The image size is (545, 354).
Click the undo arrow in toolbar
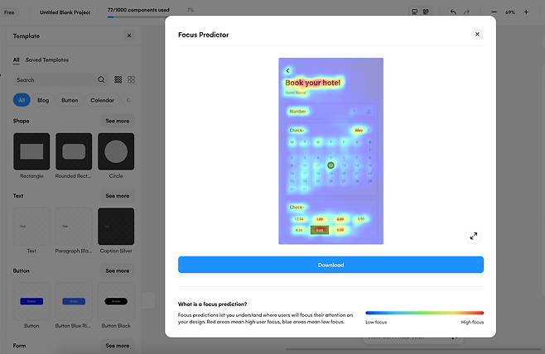click(453, 12)
